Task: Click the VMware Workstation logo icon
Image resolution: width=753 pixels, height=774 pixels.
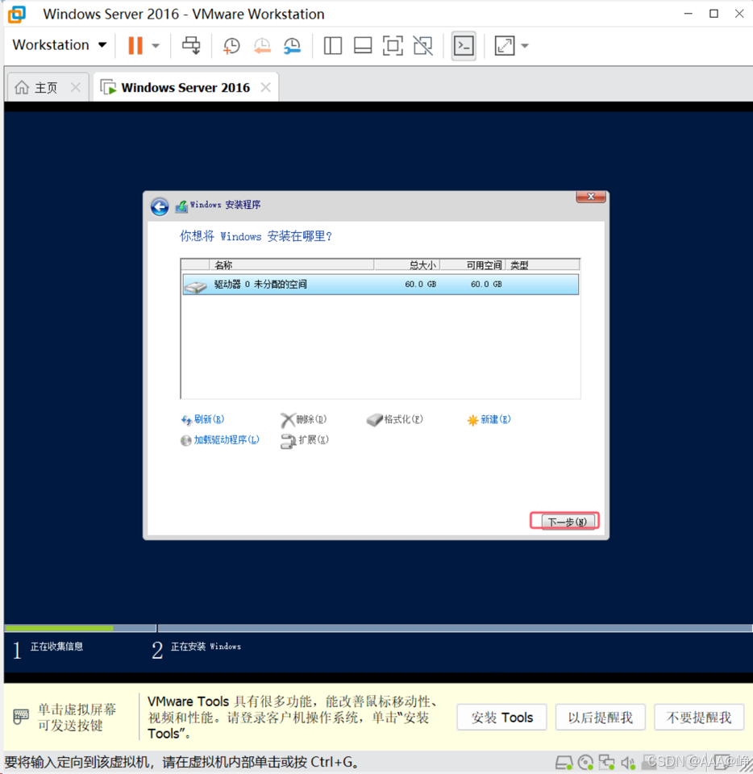Action: pyautogui.click(x=17, y=14)
